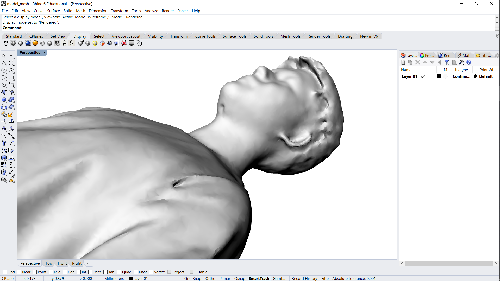Open the Layers panel gear options
This screenshot has width=500, height=281.
tap(497, 55)
